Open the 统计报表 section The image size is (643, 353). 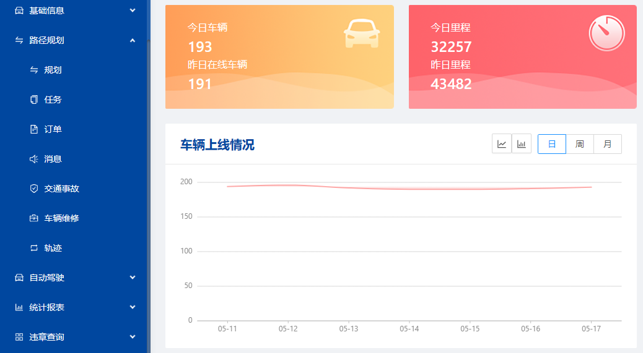point(47,307)
